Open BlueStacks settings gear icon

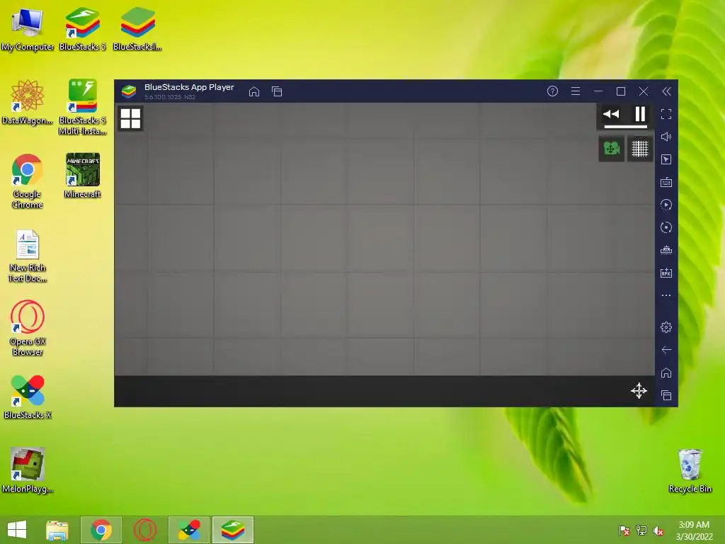click(666, 327)
